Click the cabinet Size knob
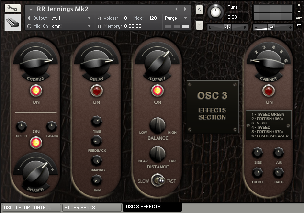This screenshot has height=213, width=304. click(258, 153)
